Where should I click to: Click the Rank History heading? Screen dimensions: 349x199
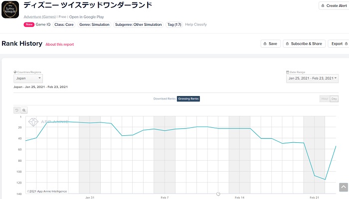(x=22, y=44)
